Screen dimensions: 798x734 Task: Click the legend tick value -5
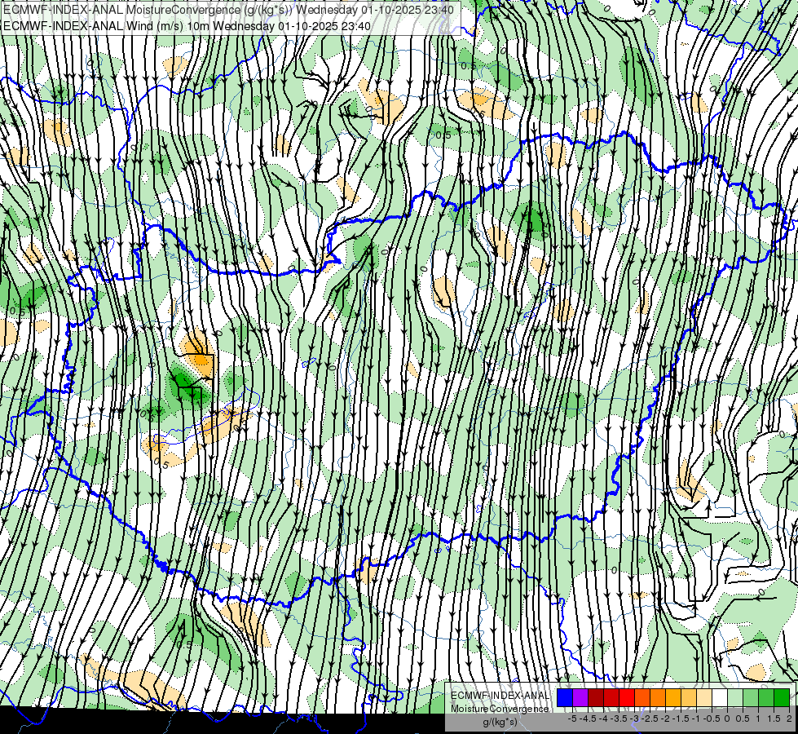click(572, 719)
